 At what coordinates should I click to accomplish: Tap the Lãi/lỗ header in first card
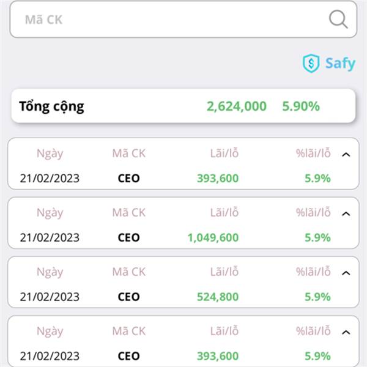[x=224, y=154]
